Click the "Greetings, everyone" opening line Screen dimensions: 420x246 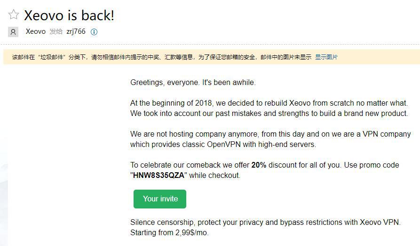[193, 83]
